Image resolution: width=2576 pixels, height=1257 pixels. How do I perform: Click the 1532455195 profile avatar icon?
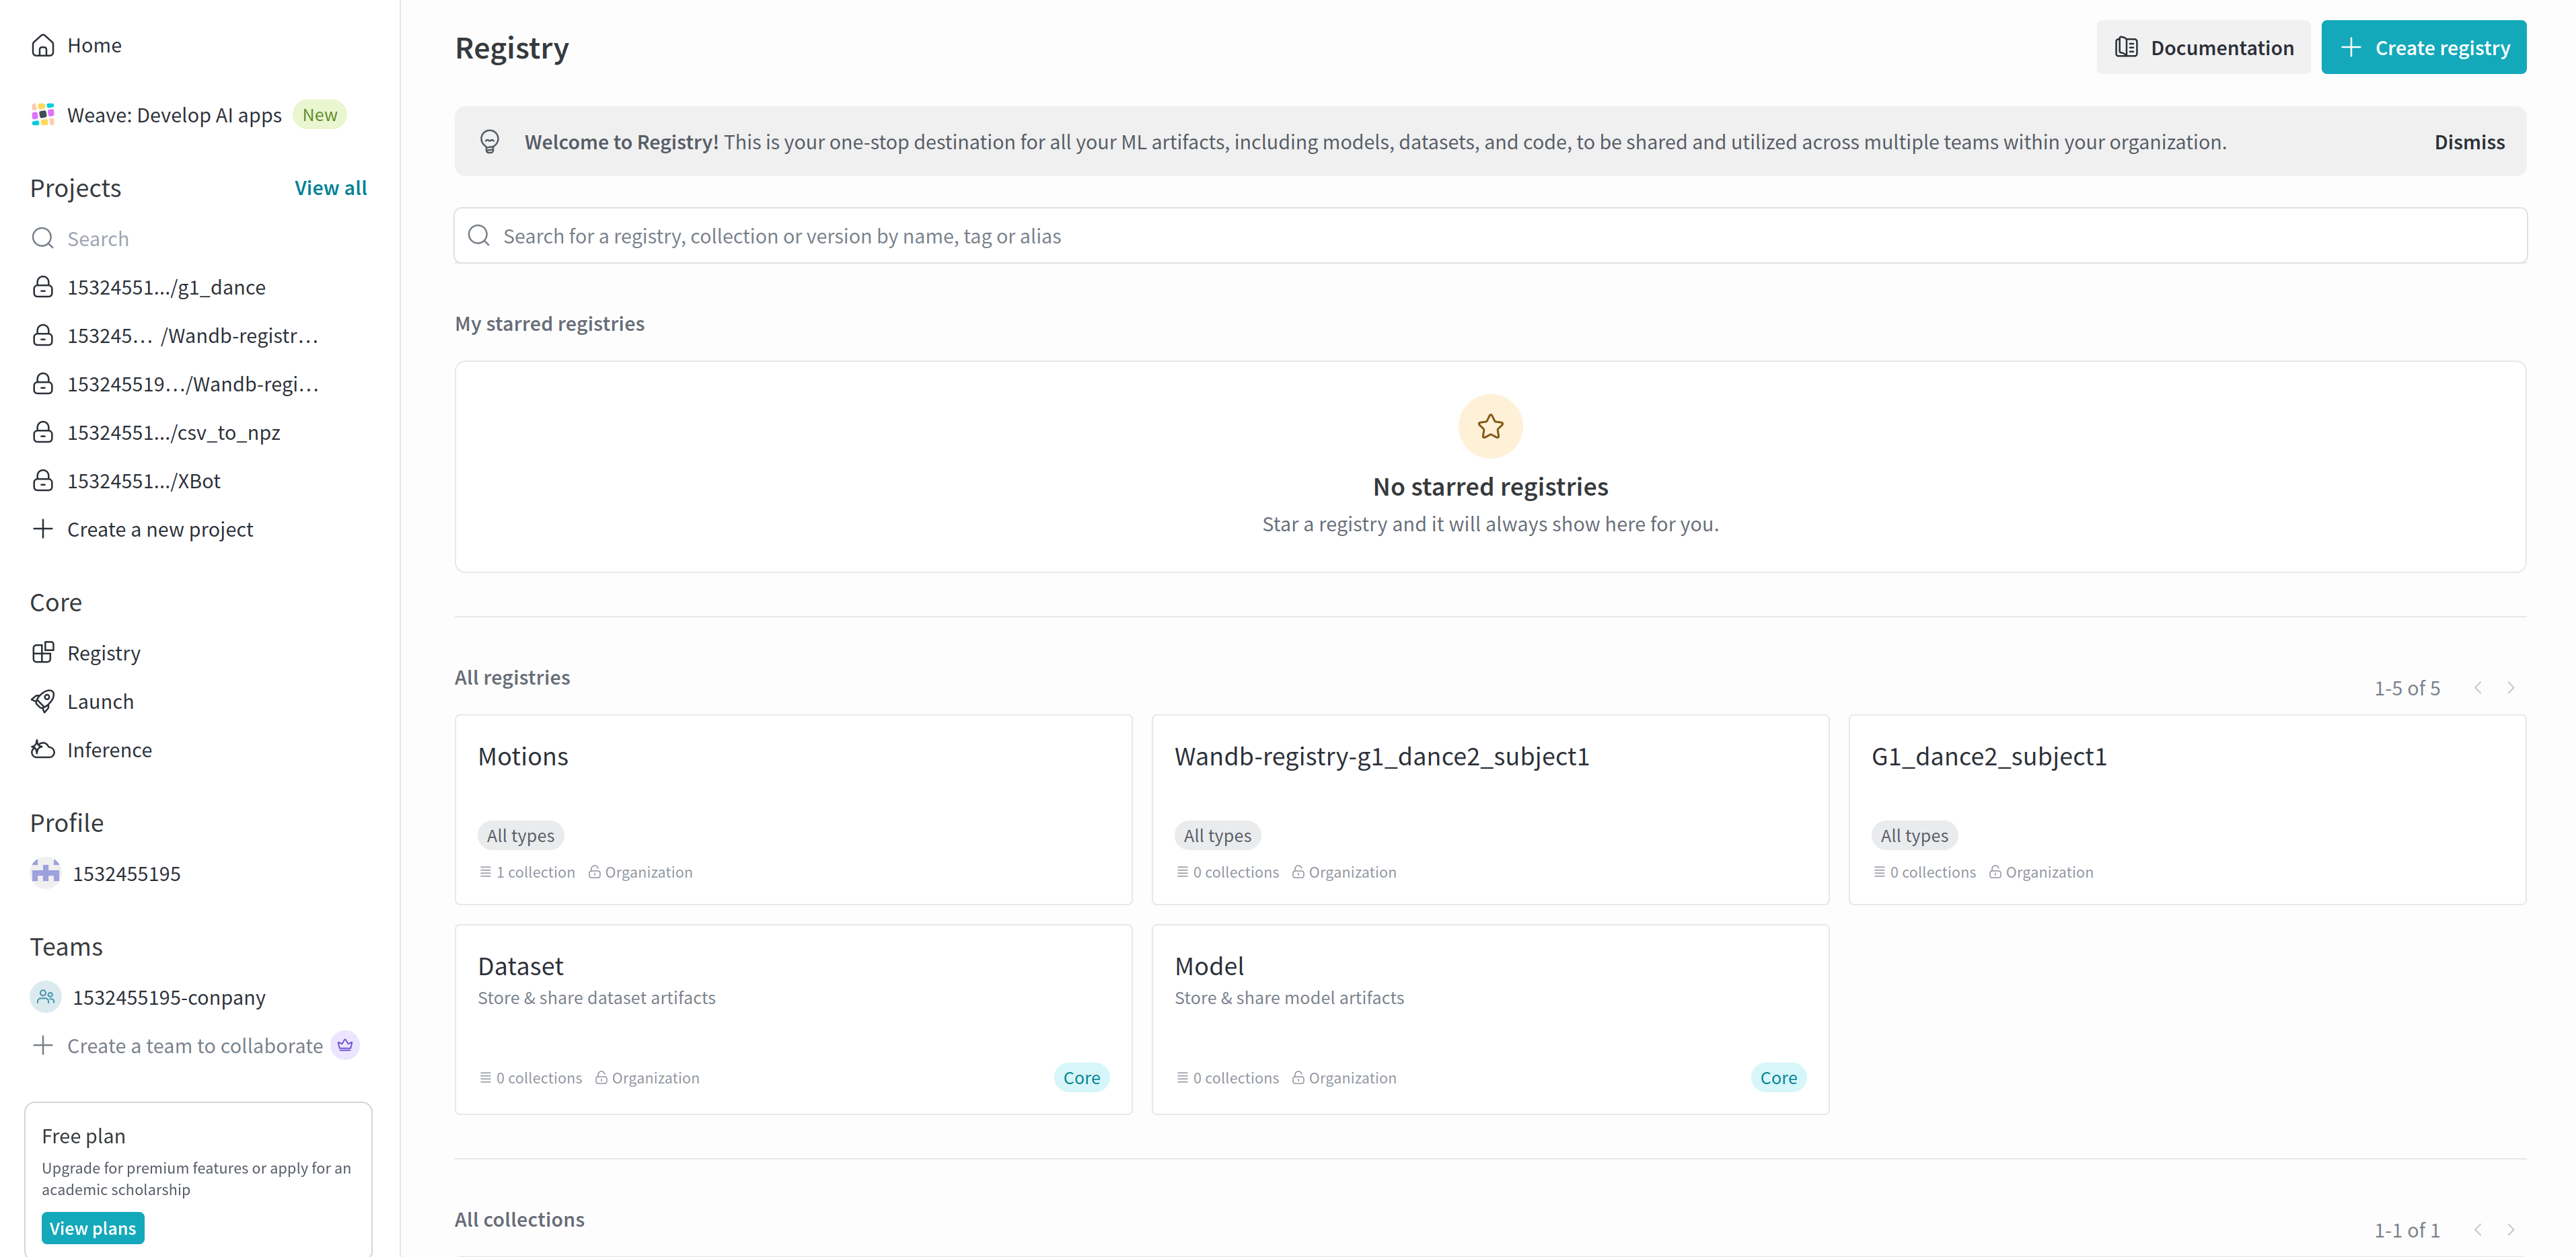pos(46,873)
